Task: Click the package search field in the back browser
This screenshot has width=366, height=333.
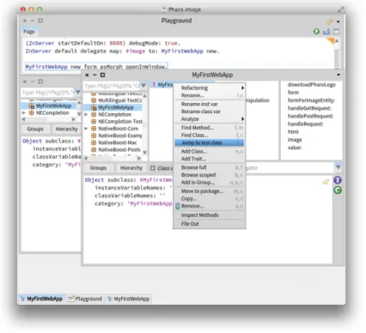Action: click(48, 93)
